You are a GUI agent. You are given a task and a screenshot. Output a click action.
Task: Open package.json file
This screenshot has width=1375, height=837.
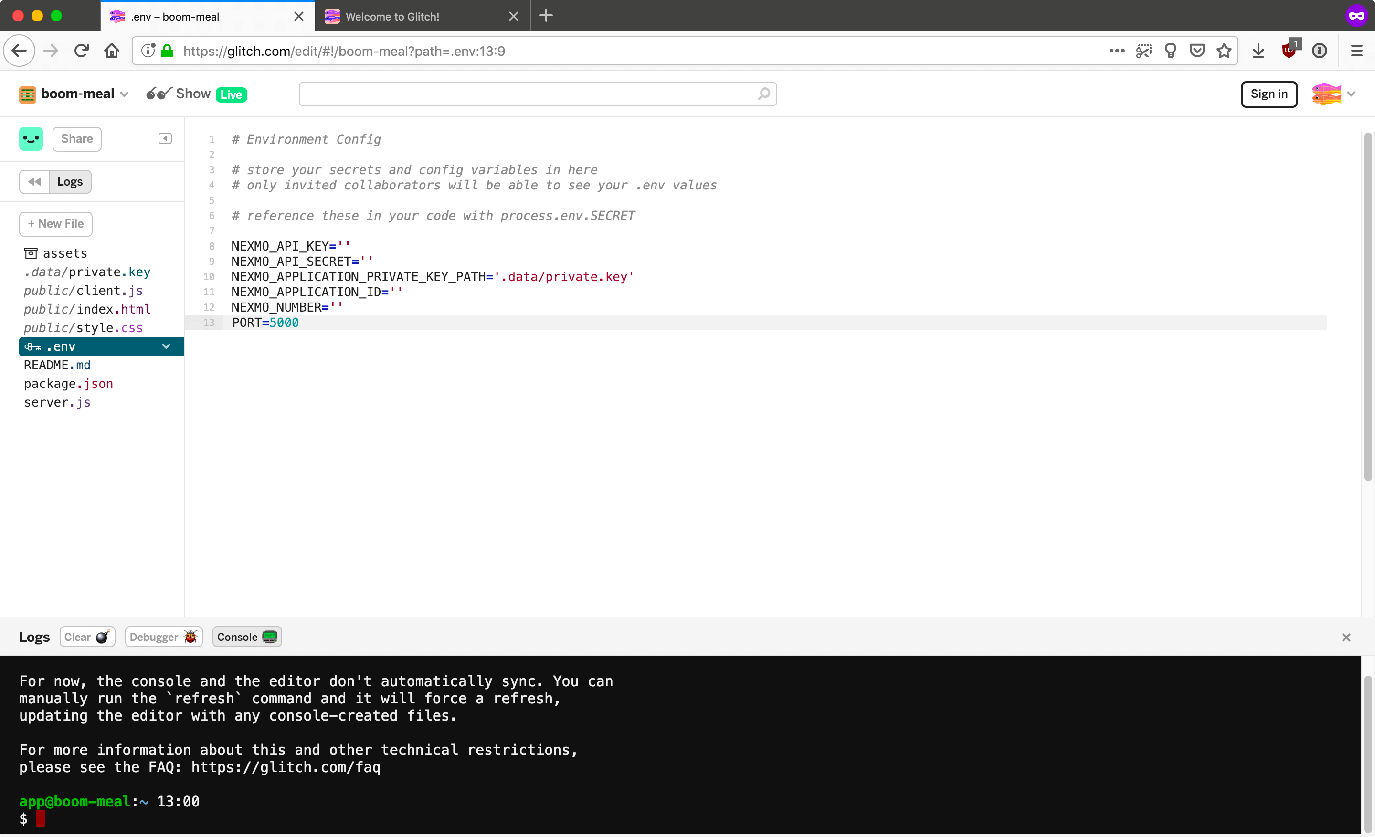click(x=68, y=384)
